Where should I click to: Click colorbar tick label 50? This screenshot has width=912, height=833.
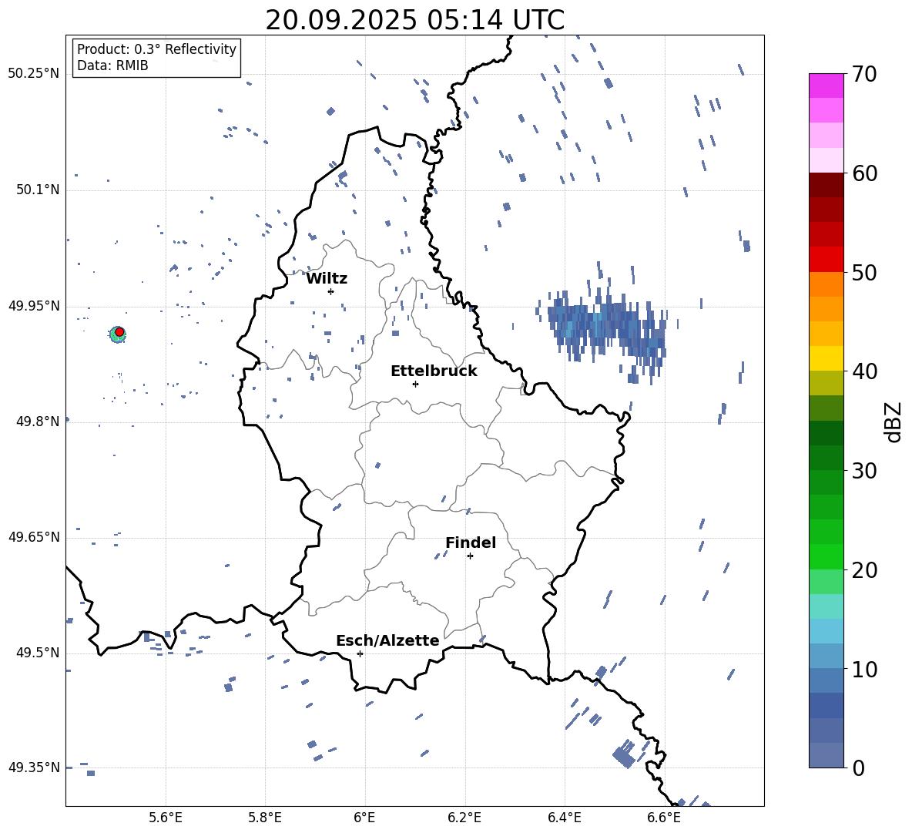863,272
